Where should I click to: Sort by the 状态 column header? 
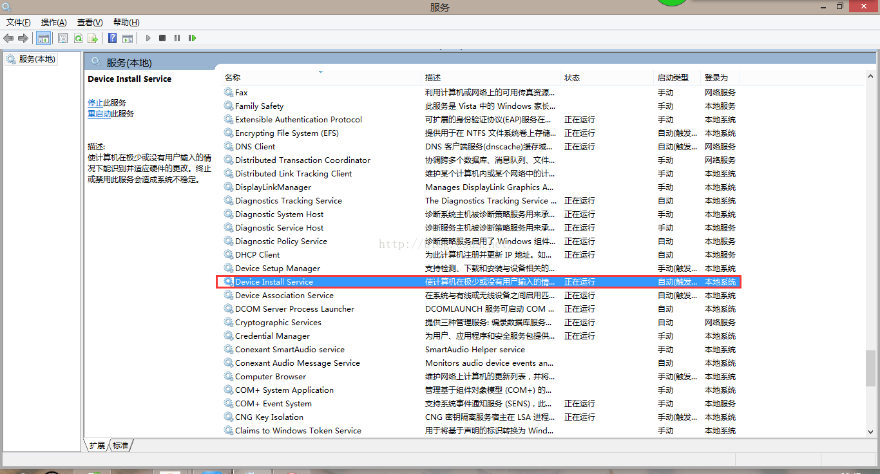(607, 77)
